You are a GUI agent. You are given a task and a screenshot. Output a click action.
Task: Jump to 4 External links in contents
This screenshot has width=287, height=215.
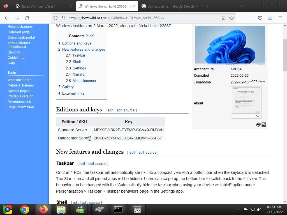pos(73,93)
